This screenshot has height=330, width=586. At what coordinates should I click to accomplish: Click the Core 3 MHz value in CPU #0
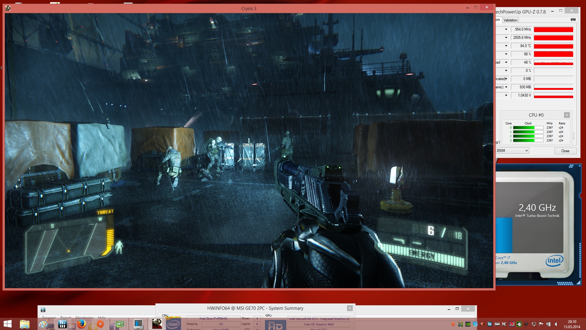pos(549,141)
